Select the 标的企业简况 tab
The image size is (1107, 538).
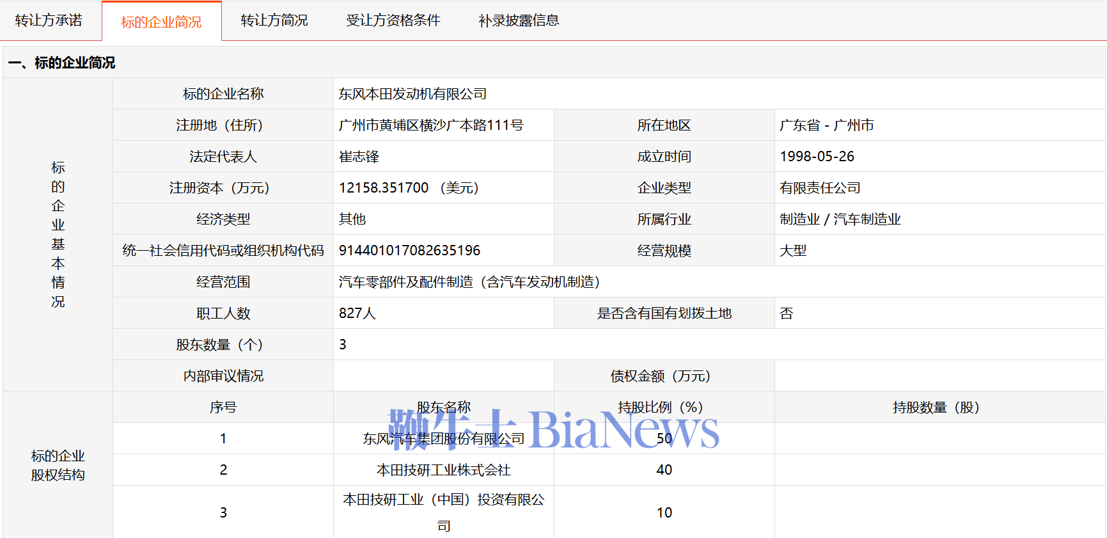click(161, 22)
